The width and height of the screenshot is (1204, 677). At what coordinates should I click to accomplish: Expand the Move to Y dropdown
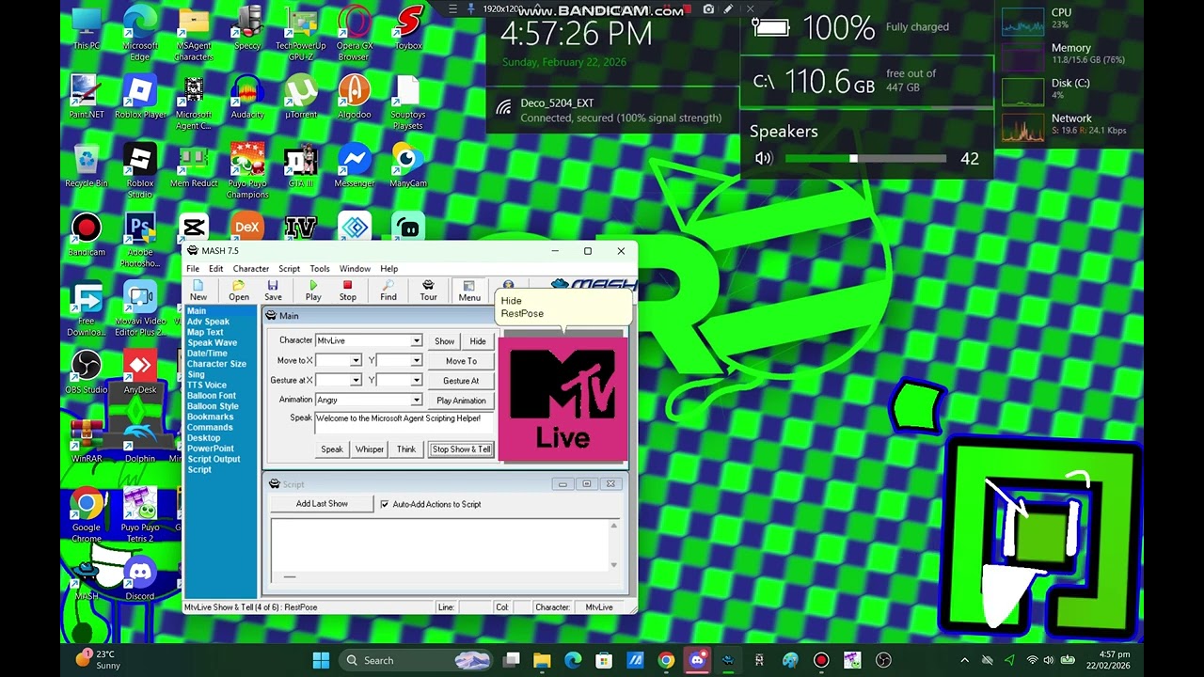416,361
